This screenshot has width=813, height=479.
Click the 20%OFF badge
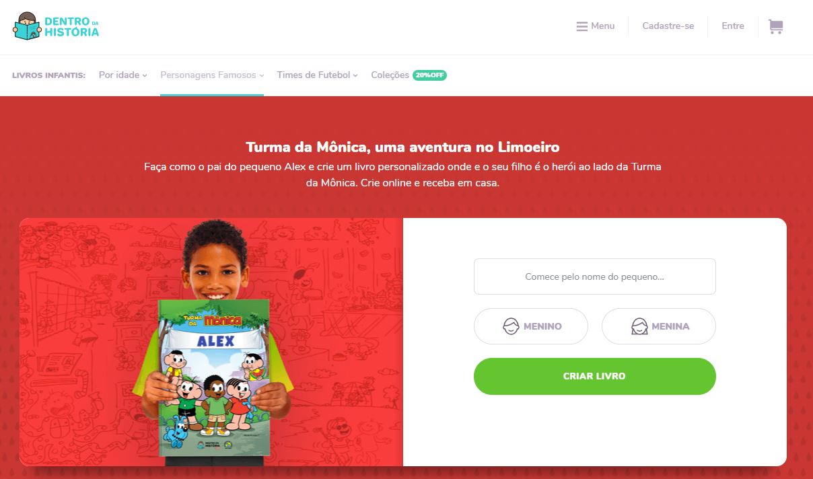tap(429, 75)
